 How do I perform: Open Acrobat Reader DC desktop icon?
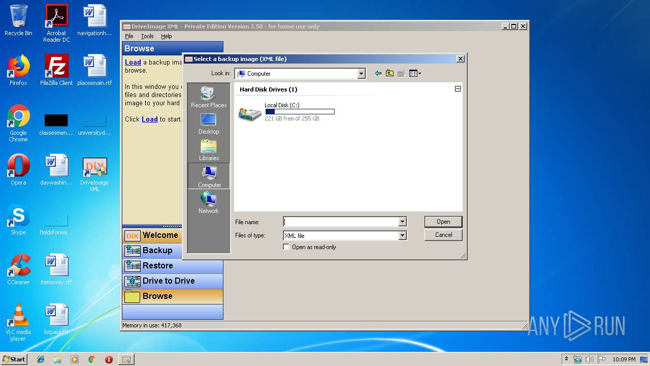pyautogui.click(x=56, y=23)
